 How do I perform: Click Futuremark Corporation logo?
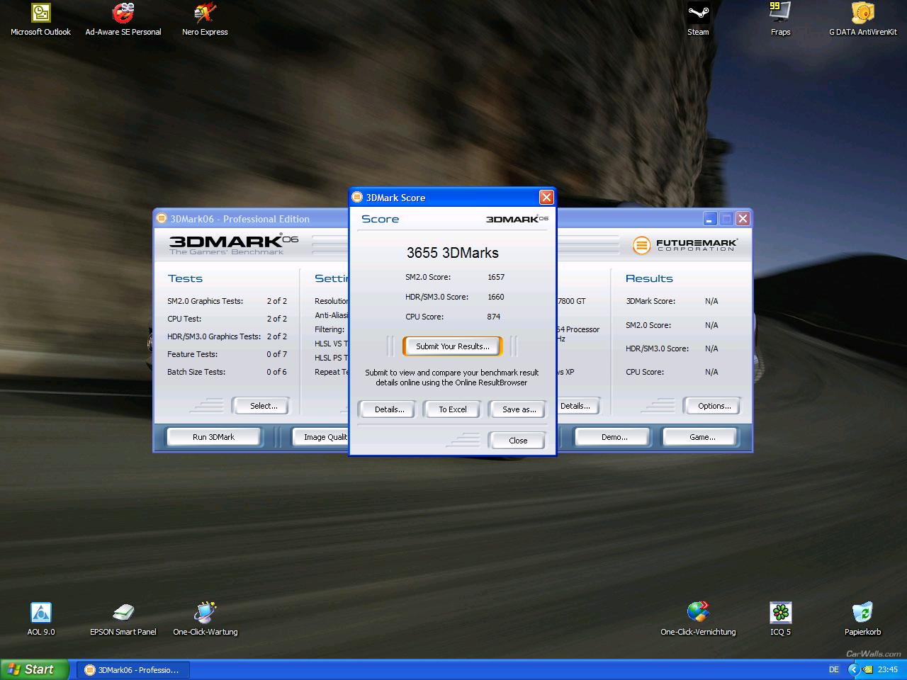click(x=685, y=245)
